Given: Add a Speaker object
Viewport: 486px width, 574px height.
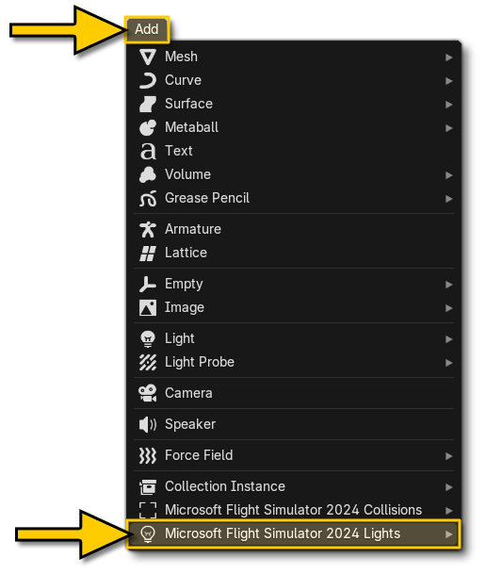Looking at the screenshot, I should 294,424.
